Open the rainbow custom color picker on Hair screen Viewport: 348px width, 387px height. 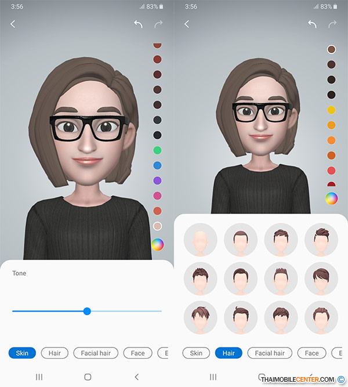click(x=331, y=198)
